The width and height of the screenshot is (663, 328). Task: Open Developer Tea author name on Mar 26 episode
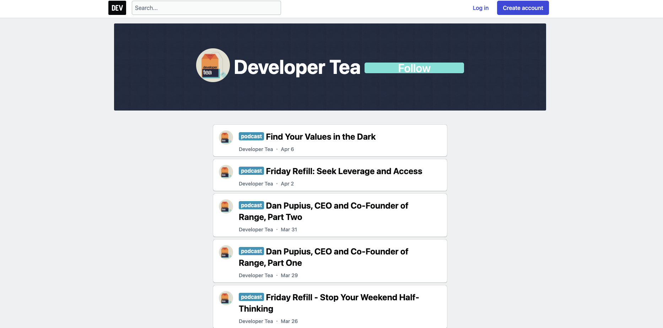point(256,321)
